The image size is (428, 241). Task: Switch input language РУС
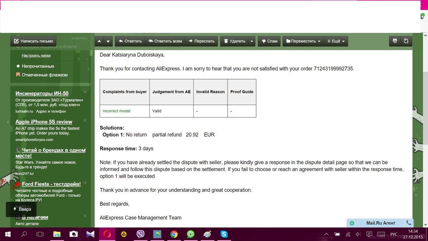pos(394,234)
